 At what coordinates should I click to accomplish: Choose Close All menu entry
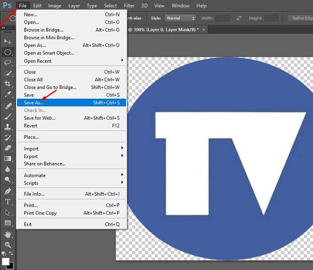coord(71,80)
